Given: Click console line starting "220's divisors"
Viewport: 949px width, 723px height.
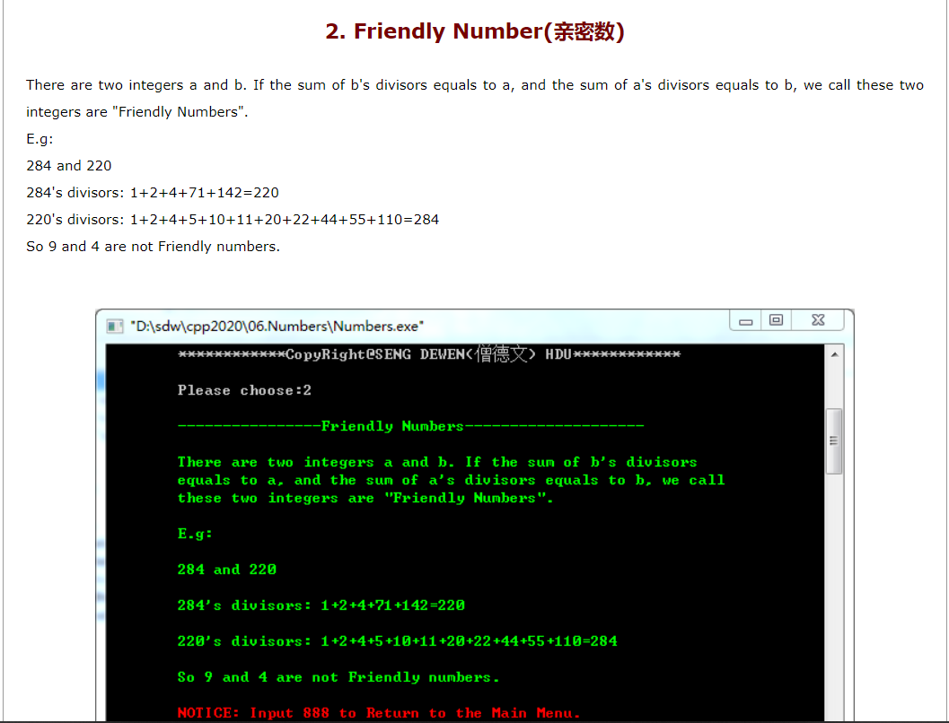Looking at the screenshot, I should [x=398, y=641].
